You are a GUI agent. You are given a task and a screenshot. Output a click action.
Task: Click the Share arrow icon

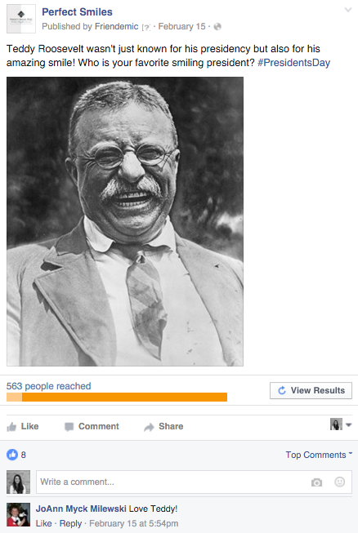click(149, 427)
